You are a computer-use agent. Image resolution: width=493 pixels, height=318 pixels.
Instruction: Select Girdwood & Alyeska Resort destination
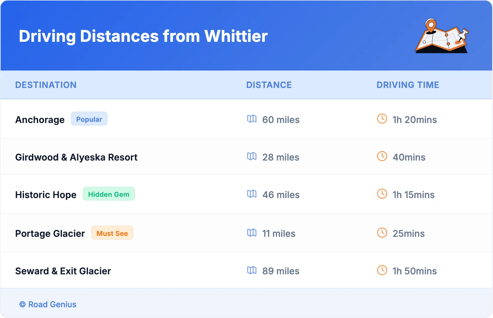[76, 157]
